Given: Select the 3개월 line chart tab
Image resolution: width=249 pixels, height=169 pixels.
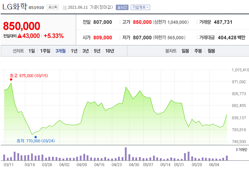Looking at the screenshot, I should 61,51.
